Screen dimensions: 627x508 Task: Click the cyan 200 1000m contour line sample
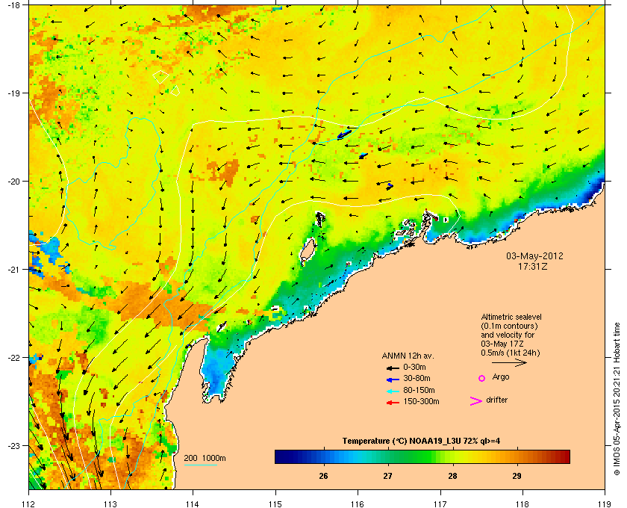click(x=200, y=465)
